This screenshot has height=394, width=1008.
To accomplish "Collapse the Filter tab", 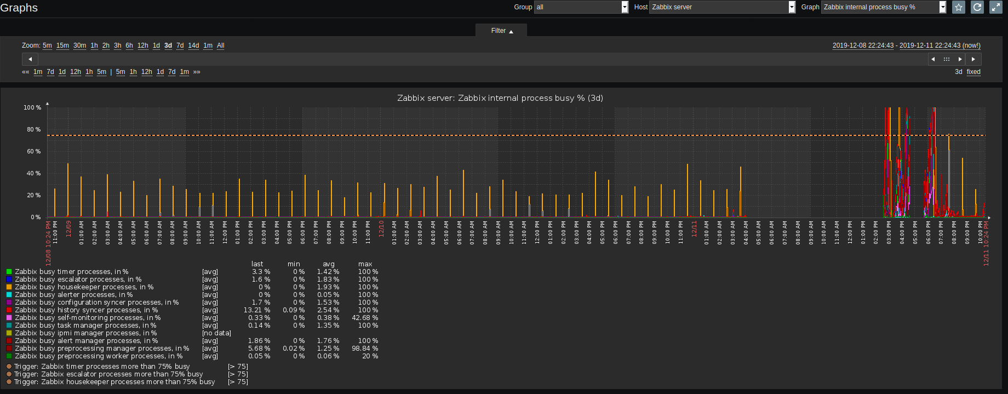I will [x=501, y=31].
